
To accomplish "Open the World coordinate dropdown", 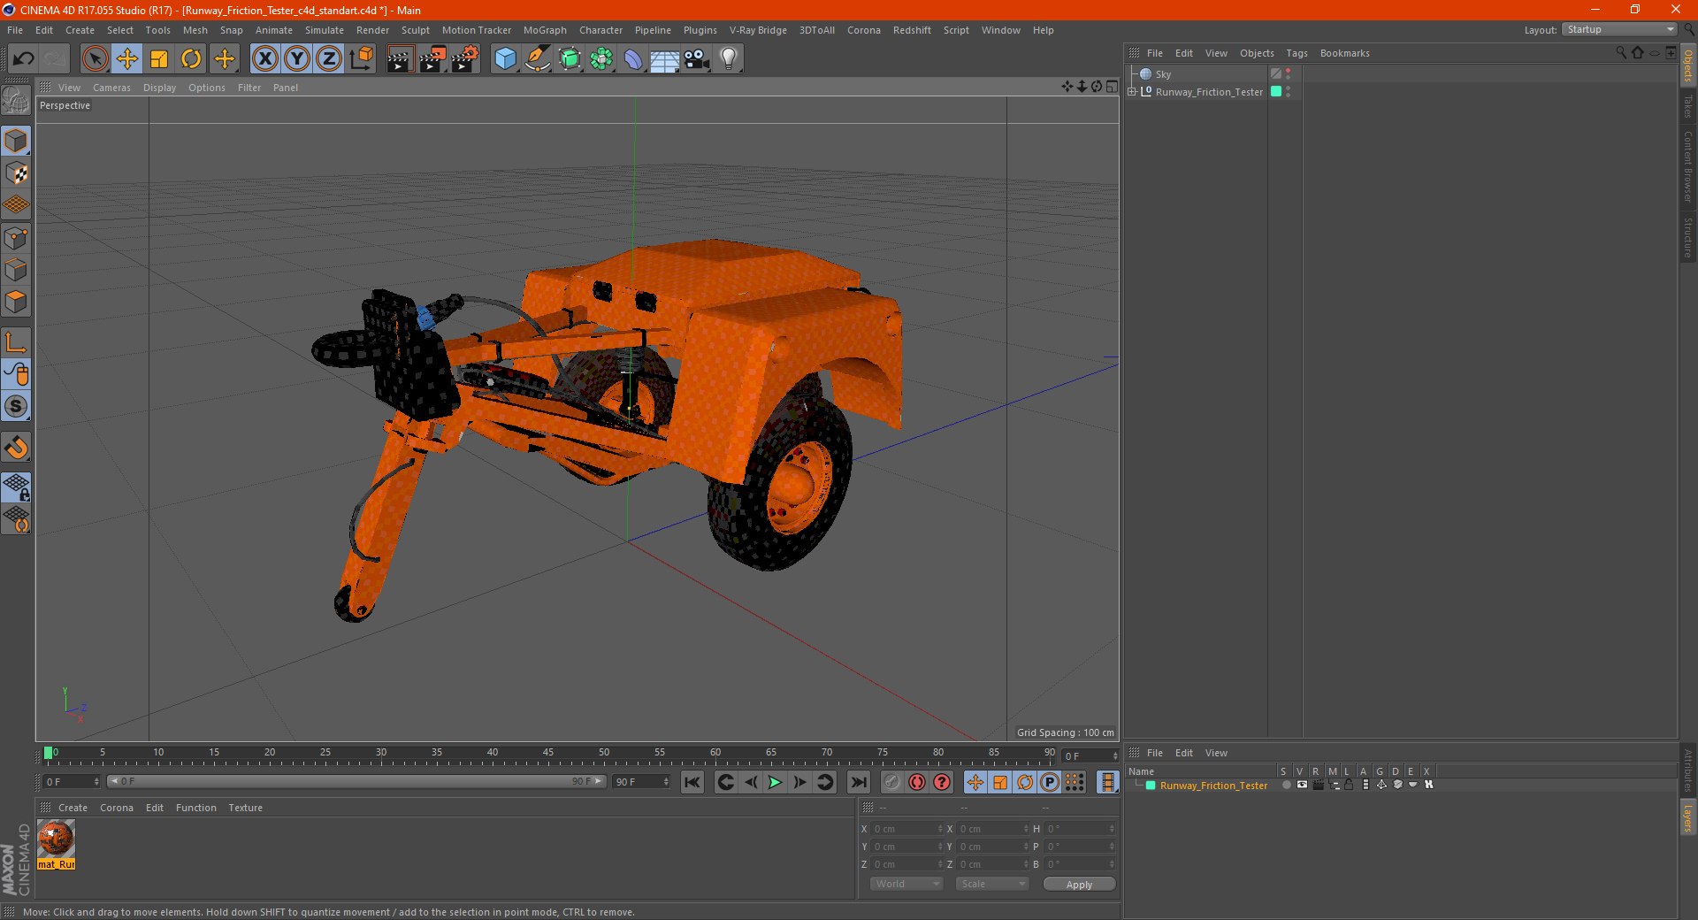I will click(x=906, y=884).
